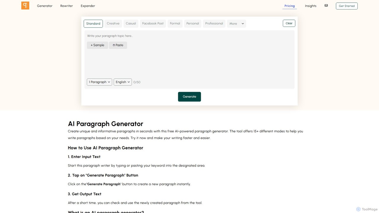The image size is (379, 213).
Task: Click the AI Paragraph Generator heading
Action: pos(105,124)
